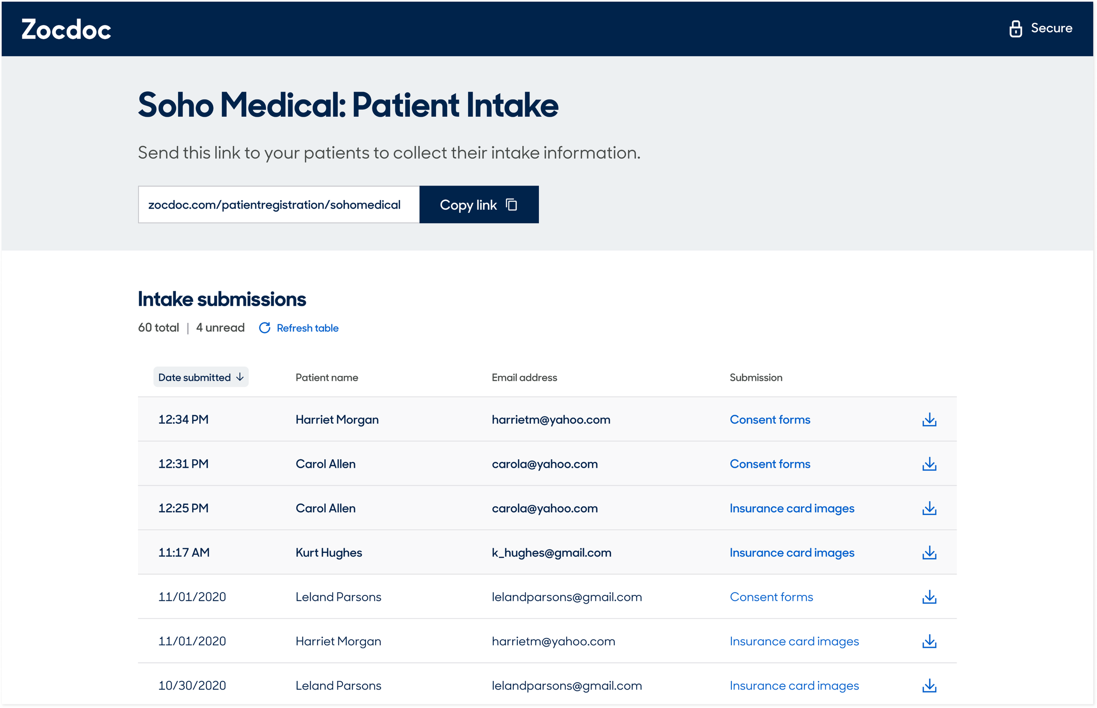1097x708 pixels.
Task: Open Carol Allen's Insurance card images link
Action: pos(792,508)
